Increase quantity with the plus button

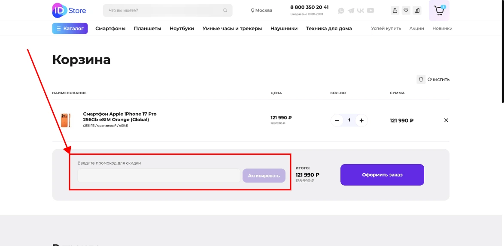pyautogui.click(x=361, y=120)
